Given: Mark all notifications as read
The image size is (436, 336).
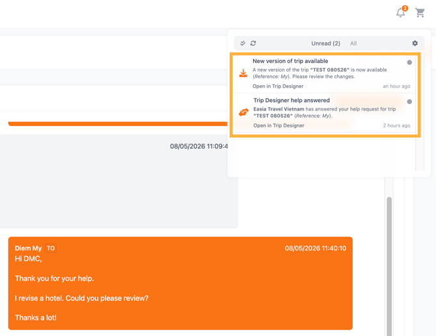Looking at the screenshot, I should 243,43.
